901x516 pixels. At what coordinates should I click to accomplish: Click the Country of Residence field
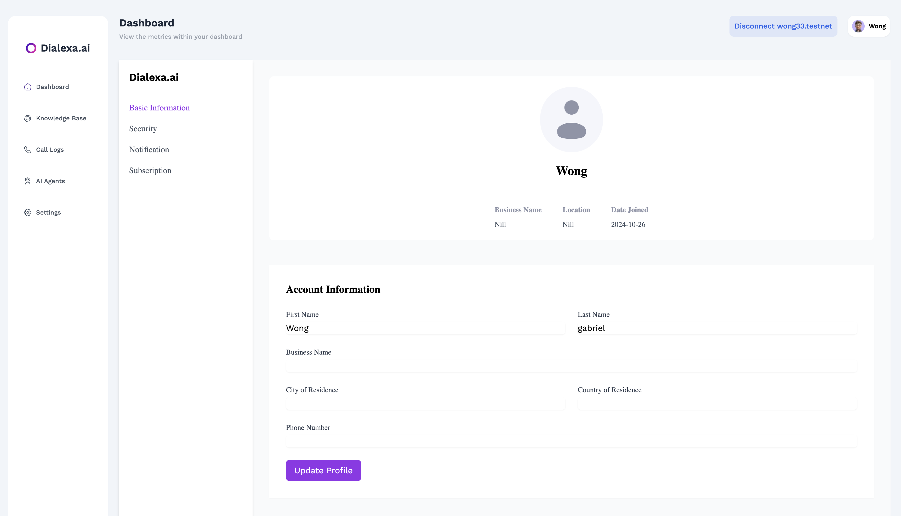pyautogui.click(x=717, y=403)
